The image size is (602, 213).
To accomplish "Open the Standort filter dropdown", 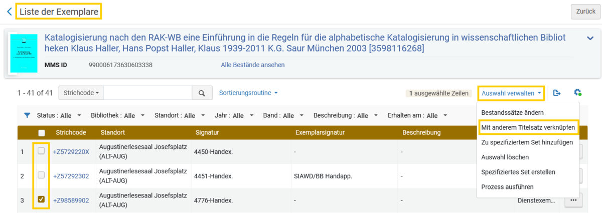I will click(x=180, y=115).
